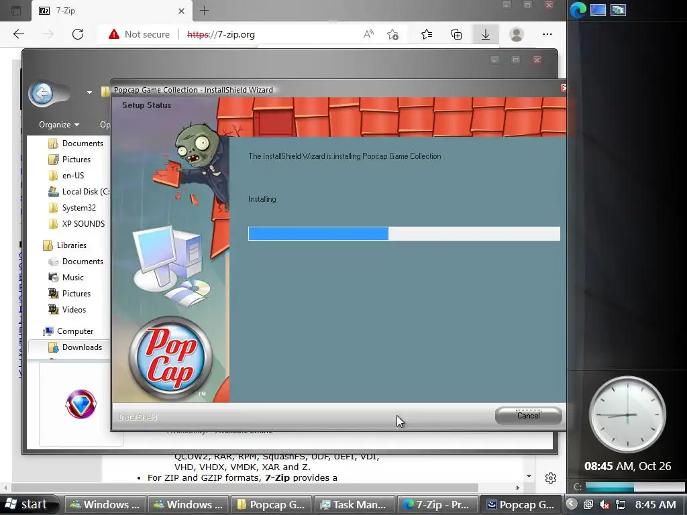Switch to 7-Zip Edge taskbar button
The height and width of the screenshot is (515, 687).
pyautogui.click(x=437, y=504)
